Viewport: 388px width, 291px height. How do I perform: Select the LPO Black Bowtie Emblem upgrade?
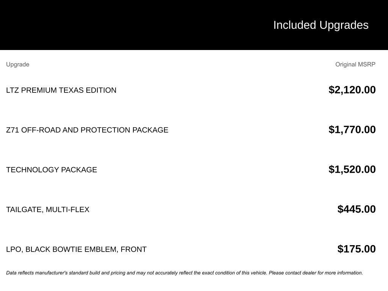(x=76, y=249)
